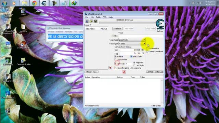This screenshot has width=219, height=123.
Task: Open the Edición menu in Notepad
Action: point(60,32)
